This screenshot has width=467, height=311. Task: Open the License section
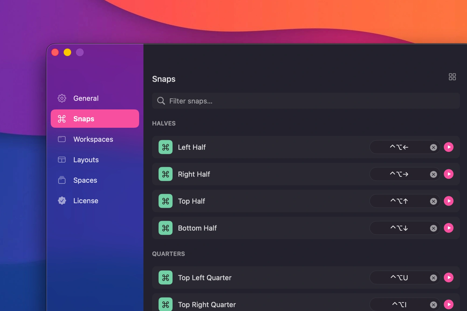(95, 201)
